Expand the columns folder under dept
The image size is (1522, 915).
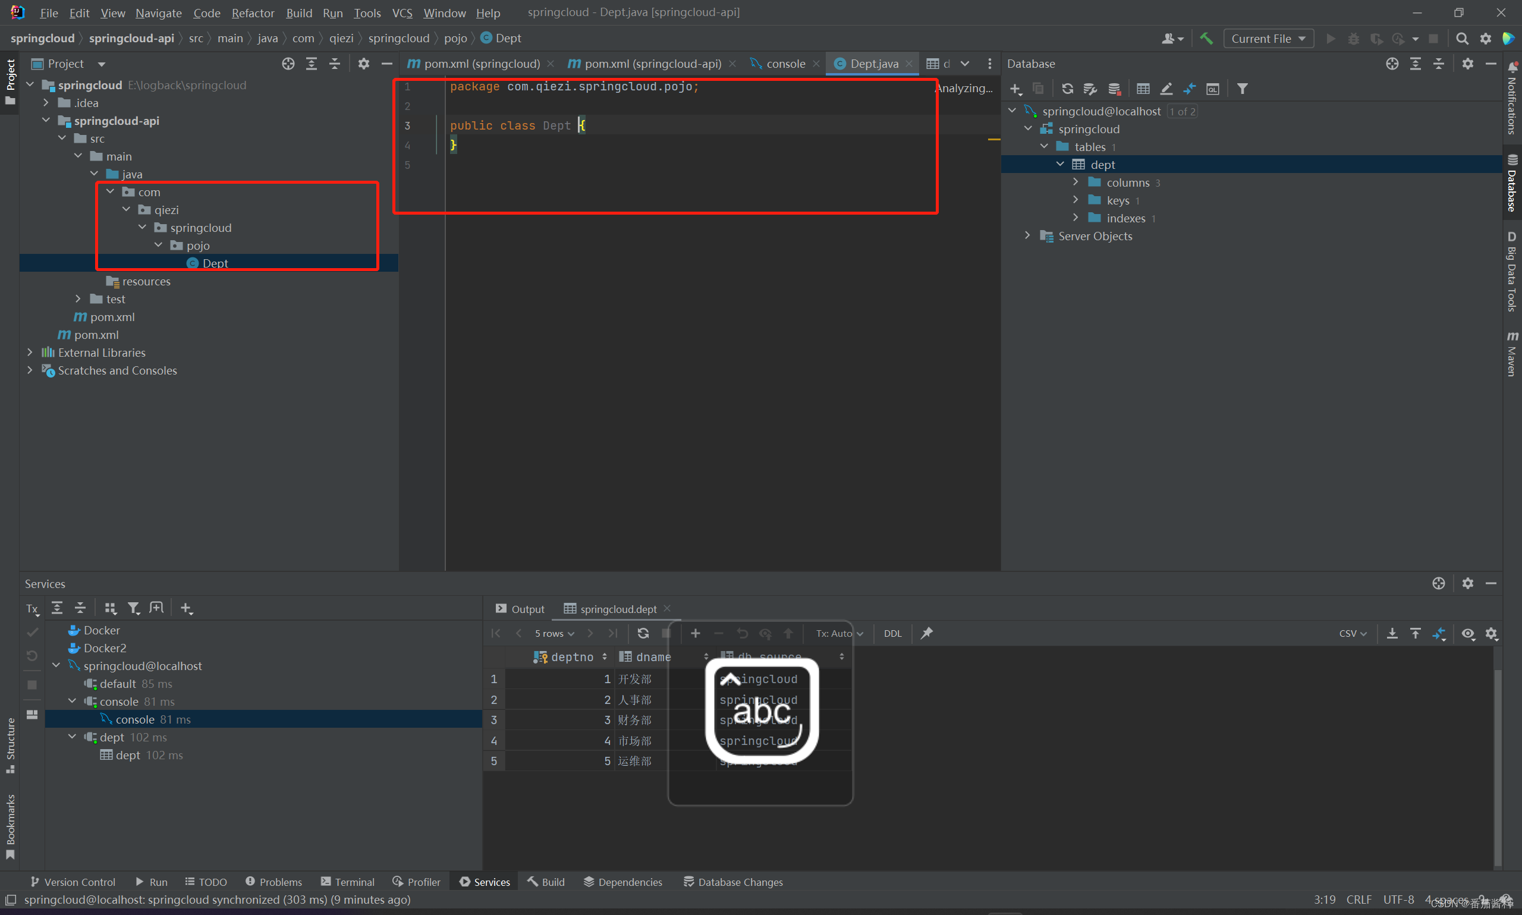1076,182
